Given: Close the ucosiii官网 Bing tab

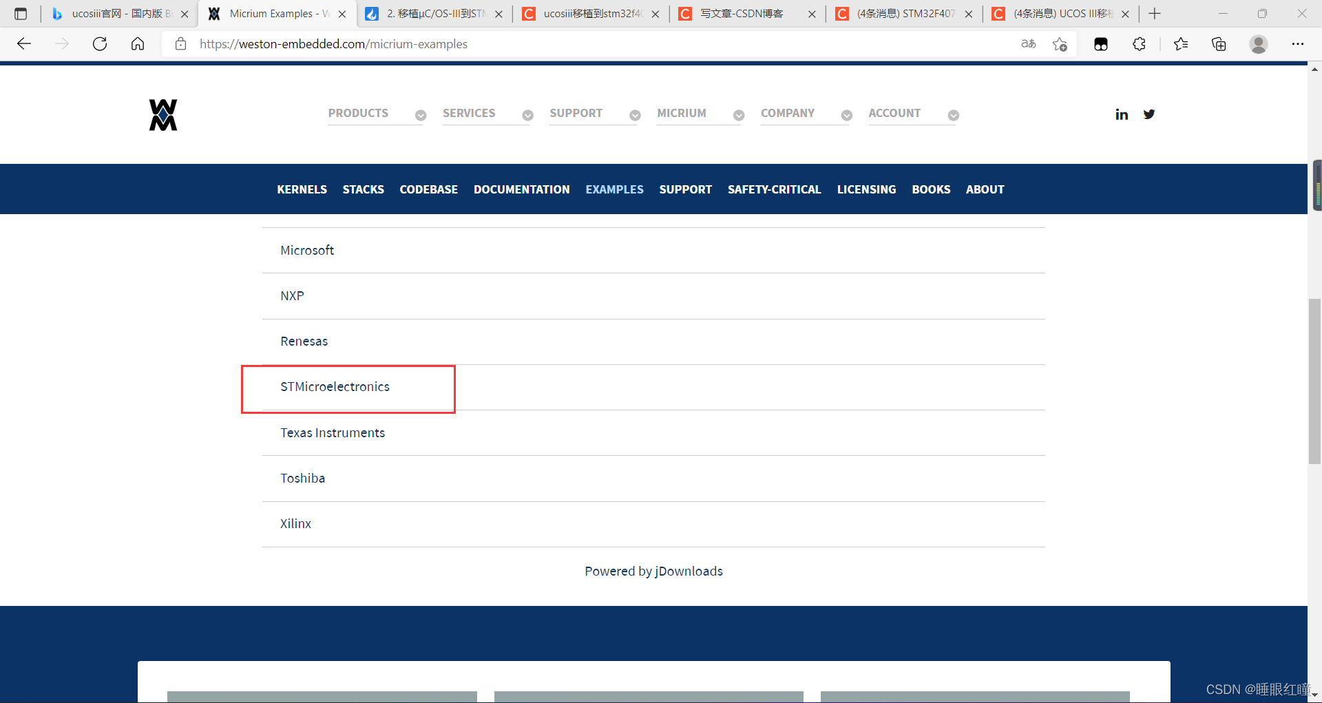Looking at the screenshot, I should [185, 14].
